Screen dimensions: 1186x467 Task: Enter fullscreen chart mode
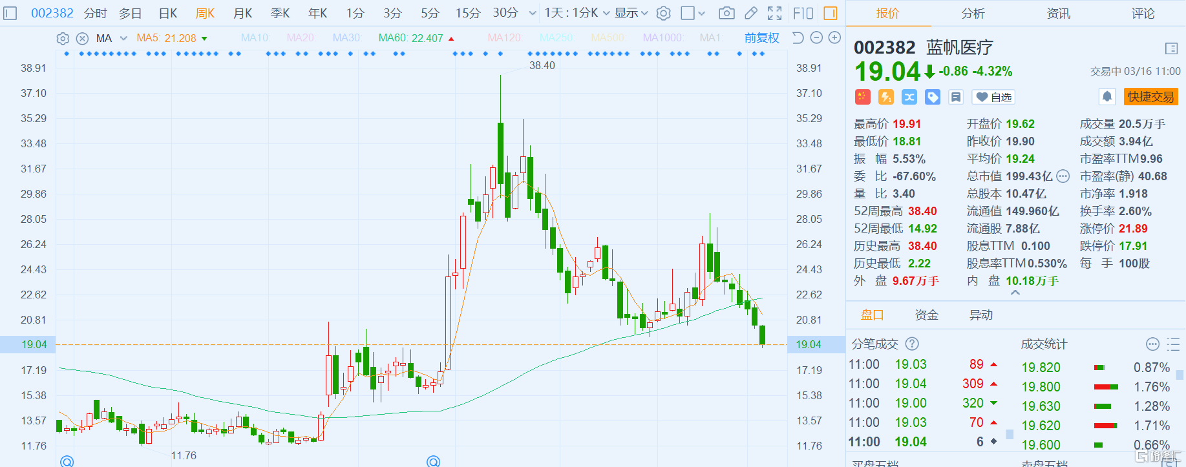774,13
